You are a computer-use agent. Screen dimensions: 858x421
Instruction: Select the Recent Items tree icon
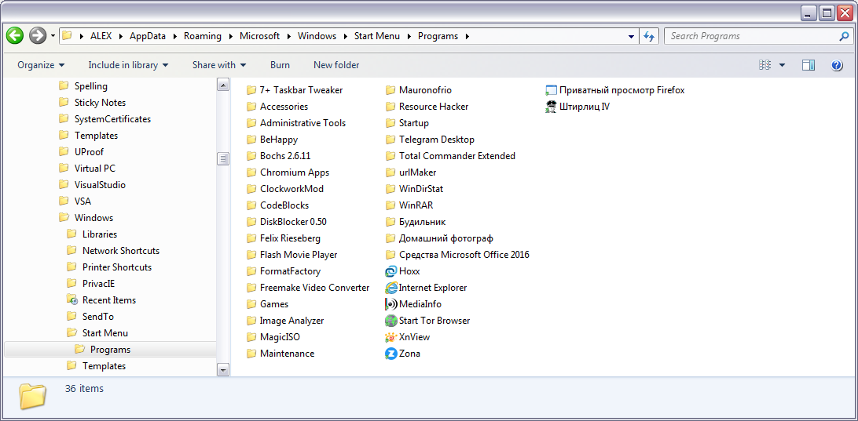tap(71, 299)
